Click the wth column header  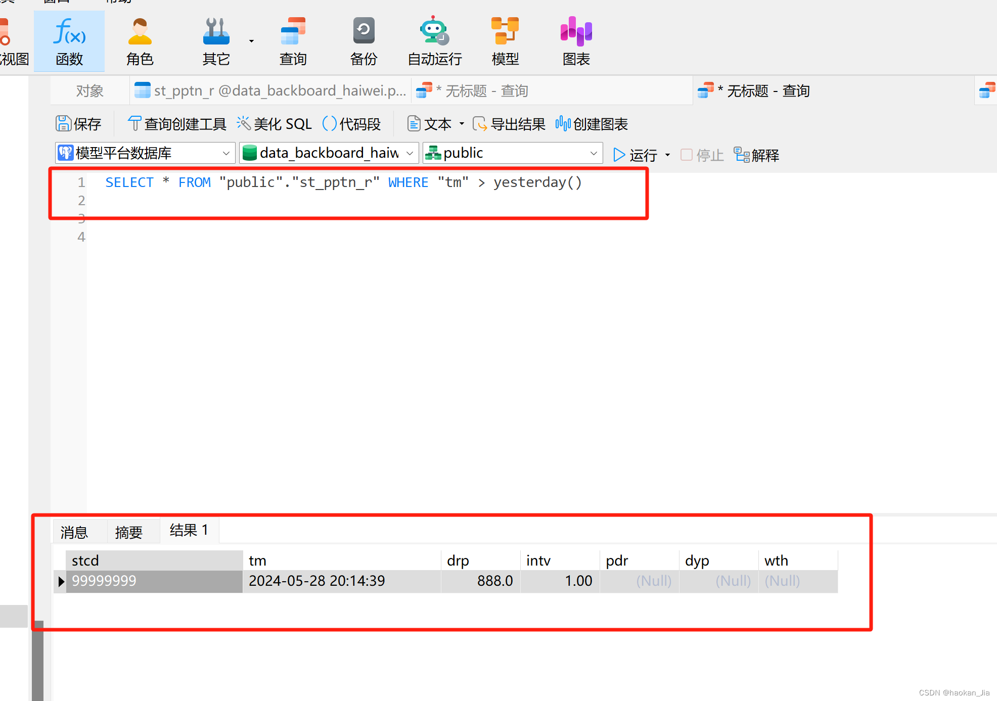pyautogui.click(x=798, y=560)
